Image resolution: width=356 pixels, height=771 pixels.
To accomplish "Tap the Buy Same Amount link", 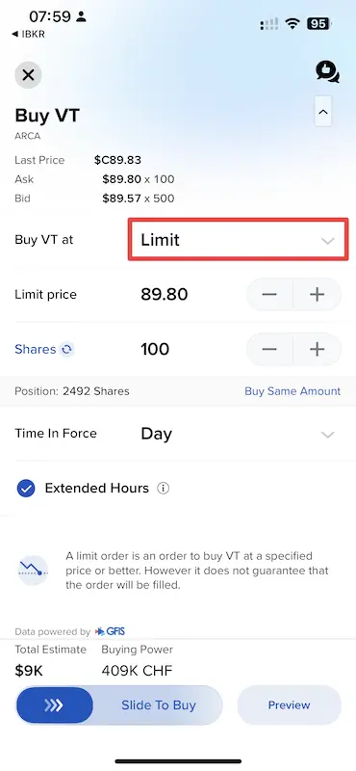I will point(292,391).
